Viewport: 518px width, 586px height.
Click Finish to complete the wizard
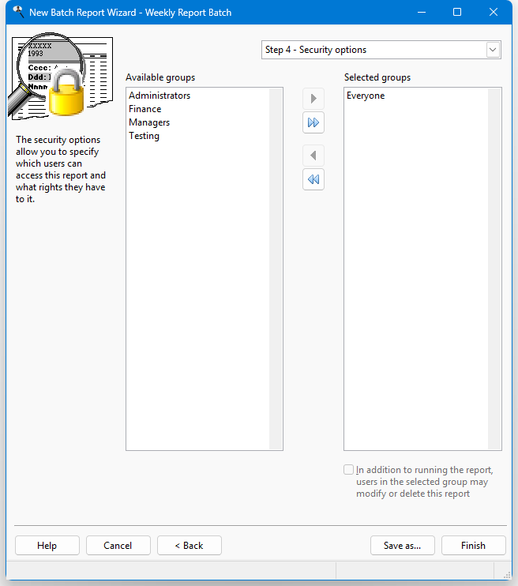coord(474,546)
